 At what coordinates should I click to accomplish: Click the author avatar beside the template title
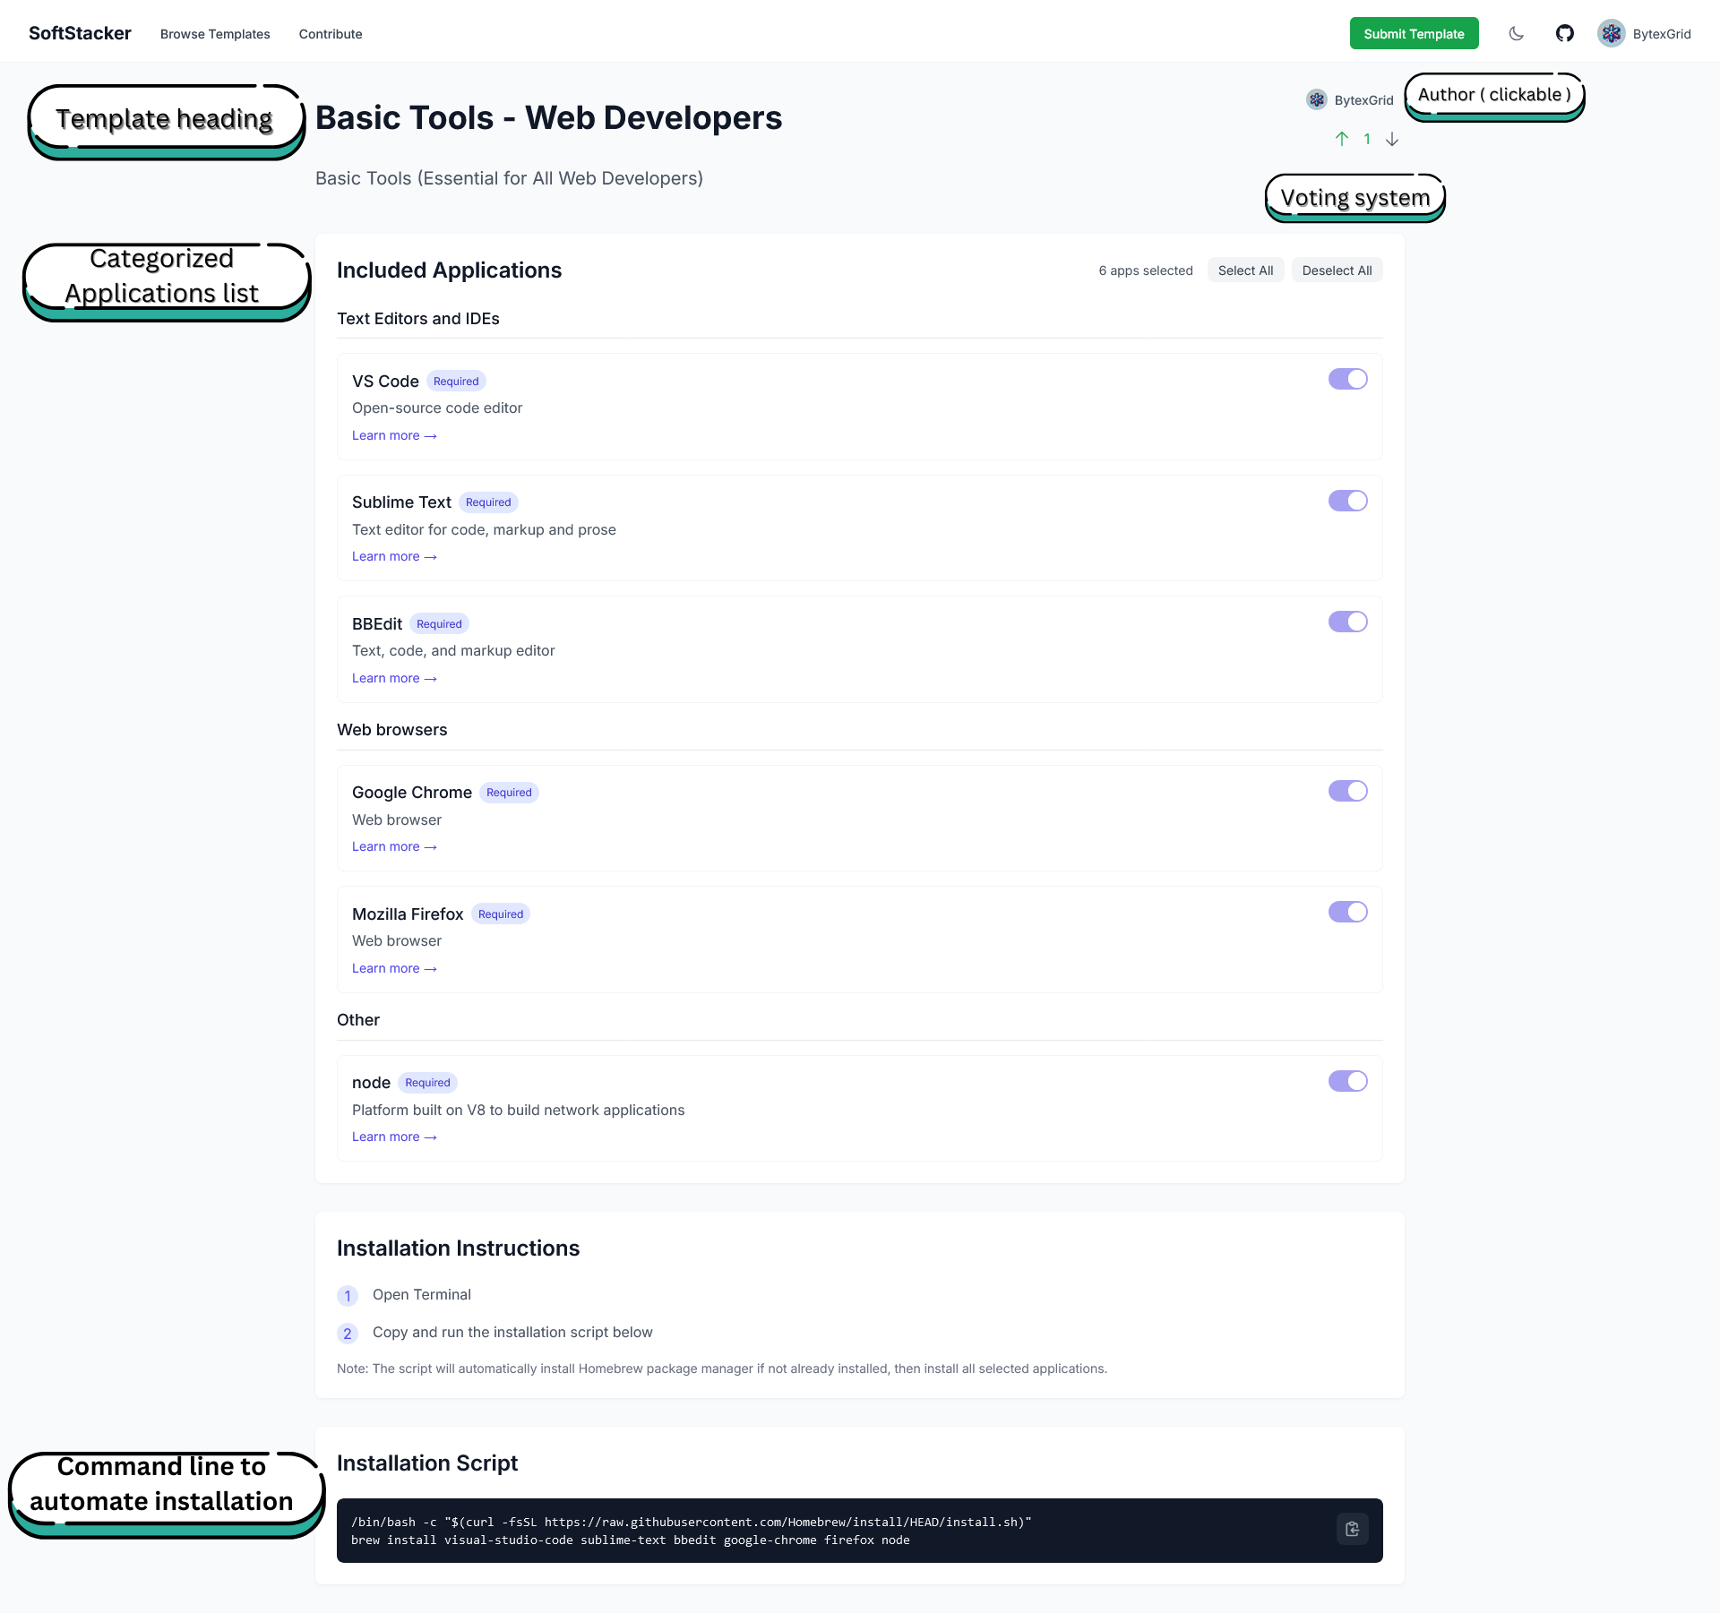1317,99
